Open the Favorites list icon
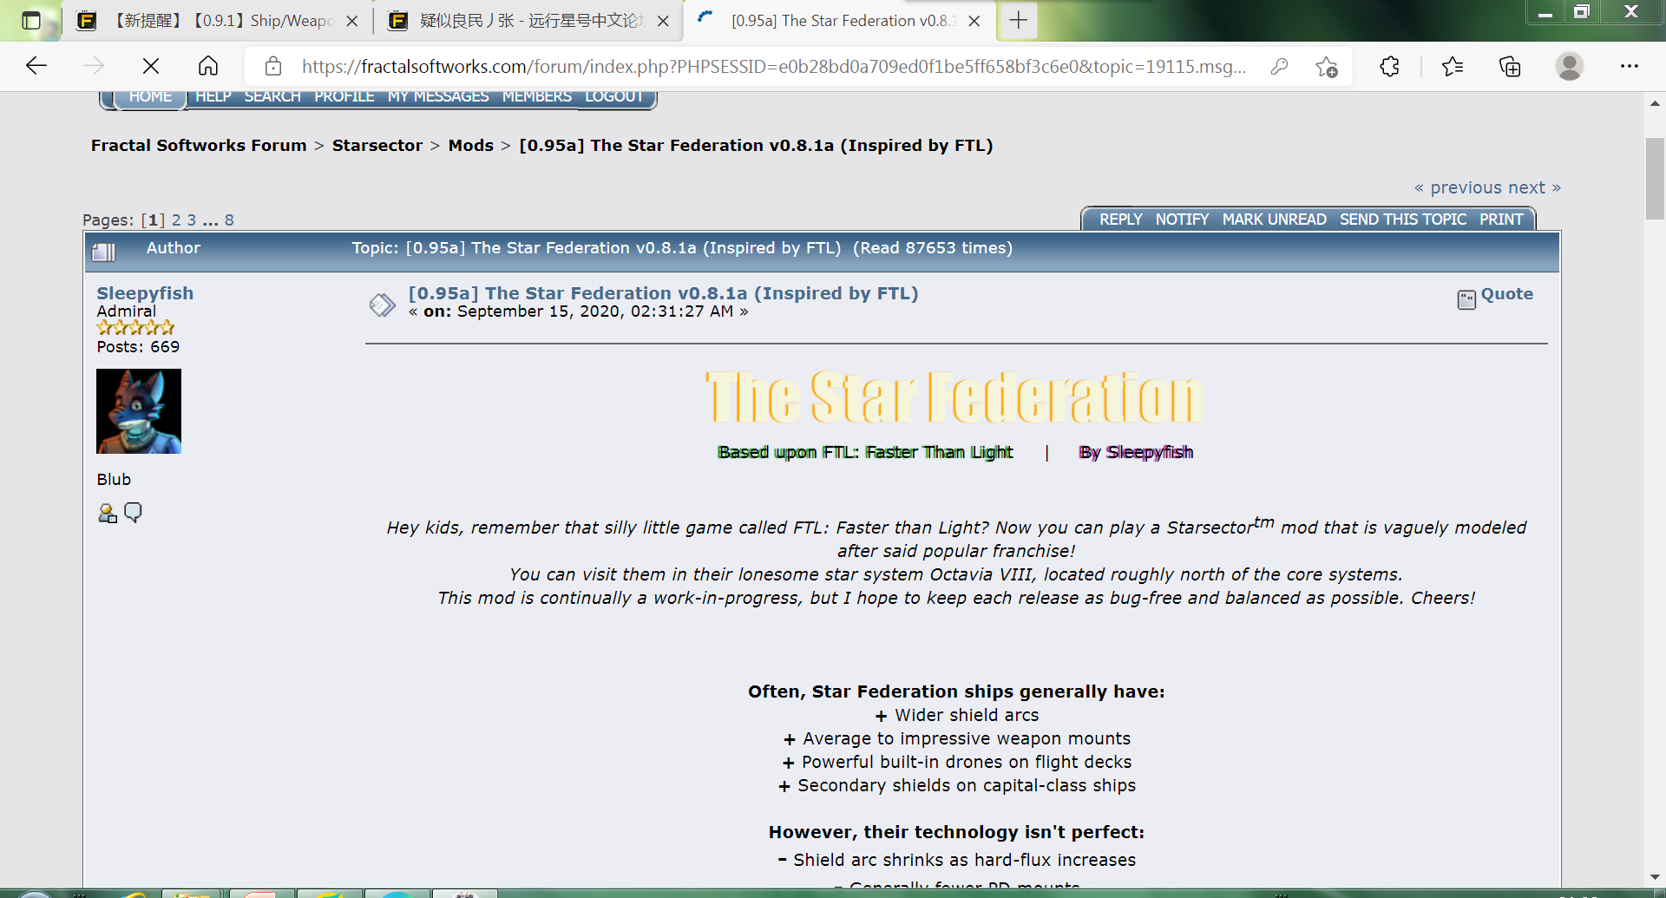Screen dimensions: 1666x898 (x=1452, y=67)
